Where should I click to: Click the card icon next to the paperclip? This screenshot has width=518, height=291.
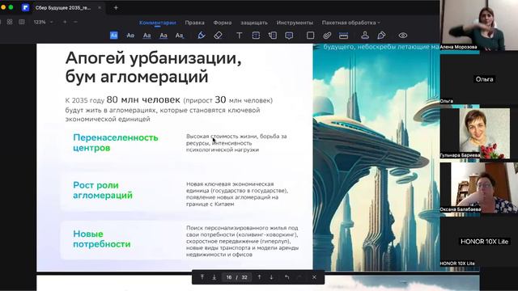[x=343, y=36]
